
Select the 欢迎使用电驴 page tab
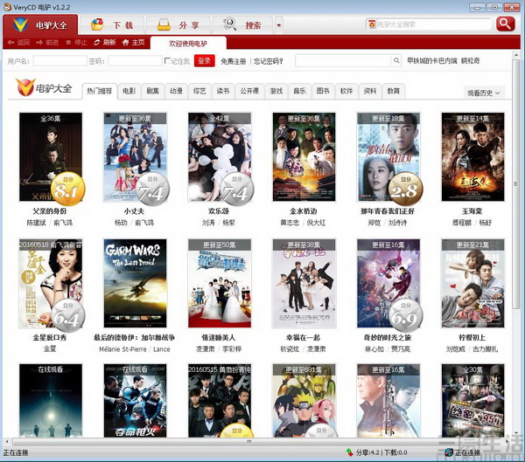(x=188, y=43)
